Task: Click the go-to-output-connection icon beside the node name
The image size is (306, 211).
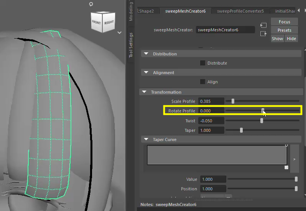Action: coord(263,34)
